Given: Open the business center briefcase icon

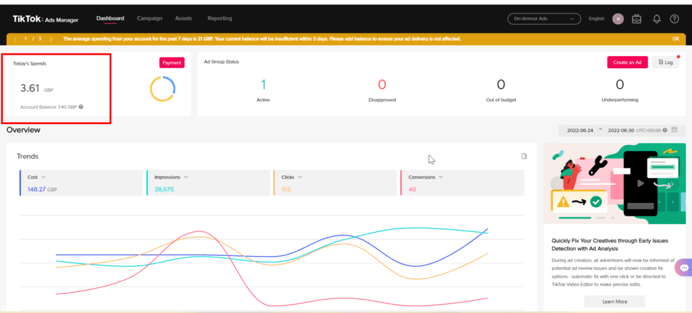Looking at the screenshot, I should (x=637, y=19).
